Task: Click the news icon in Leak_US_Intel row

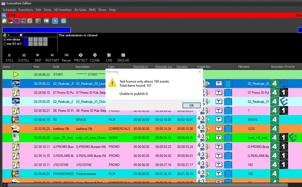Action: 16,138
